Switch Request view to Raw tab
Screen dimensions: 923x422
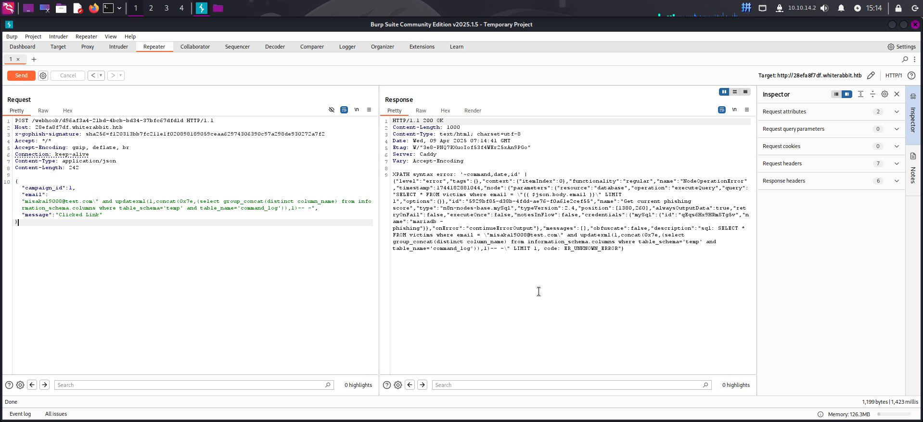pyautogui.click(x=43, y=111)
